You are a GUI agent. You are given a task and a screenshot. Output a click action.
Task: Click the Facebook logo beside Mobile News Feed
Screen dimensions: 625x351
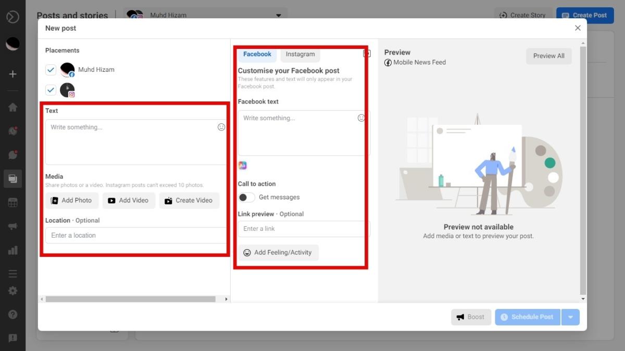388,62
